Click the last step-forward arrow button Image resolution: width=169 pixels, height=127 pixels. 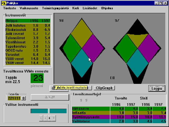tap(54, 118)
